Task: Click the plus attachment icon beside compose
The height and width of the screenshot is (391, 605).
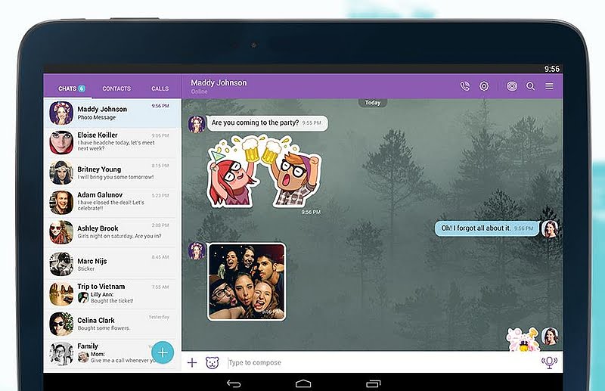Action: (192, 363)
